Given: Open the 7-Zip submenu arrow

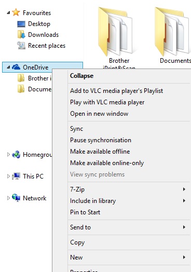Looking at the screenshot, I should pyautogui.click(x=184, y=189).
